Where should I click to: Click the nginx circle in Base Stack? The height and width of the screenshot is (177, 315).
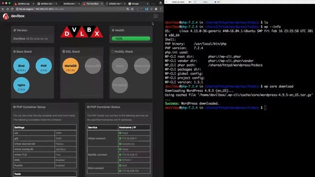(x=21, y=85)
